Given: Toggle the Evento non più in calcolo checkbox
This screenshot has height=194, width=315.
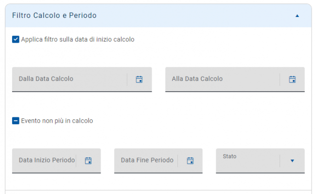Looking at the screenshot, I should coord(16,121).
